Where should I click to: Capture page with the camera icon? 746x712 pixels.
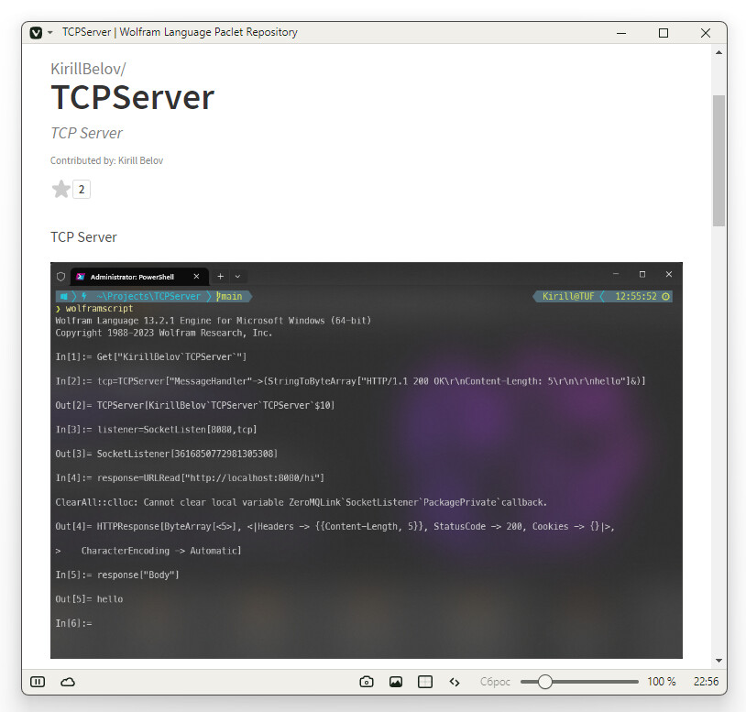(367, 682)
